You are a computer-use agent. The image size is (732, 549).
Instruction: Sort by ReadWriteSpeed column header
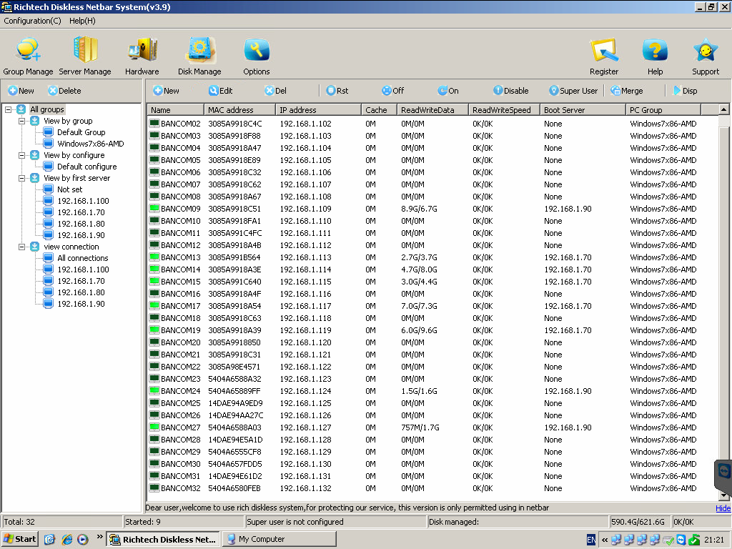point(504,110)
